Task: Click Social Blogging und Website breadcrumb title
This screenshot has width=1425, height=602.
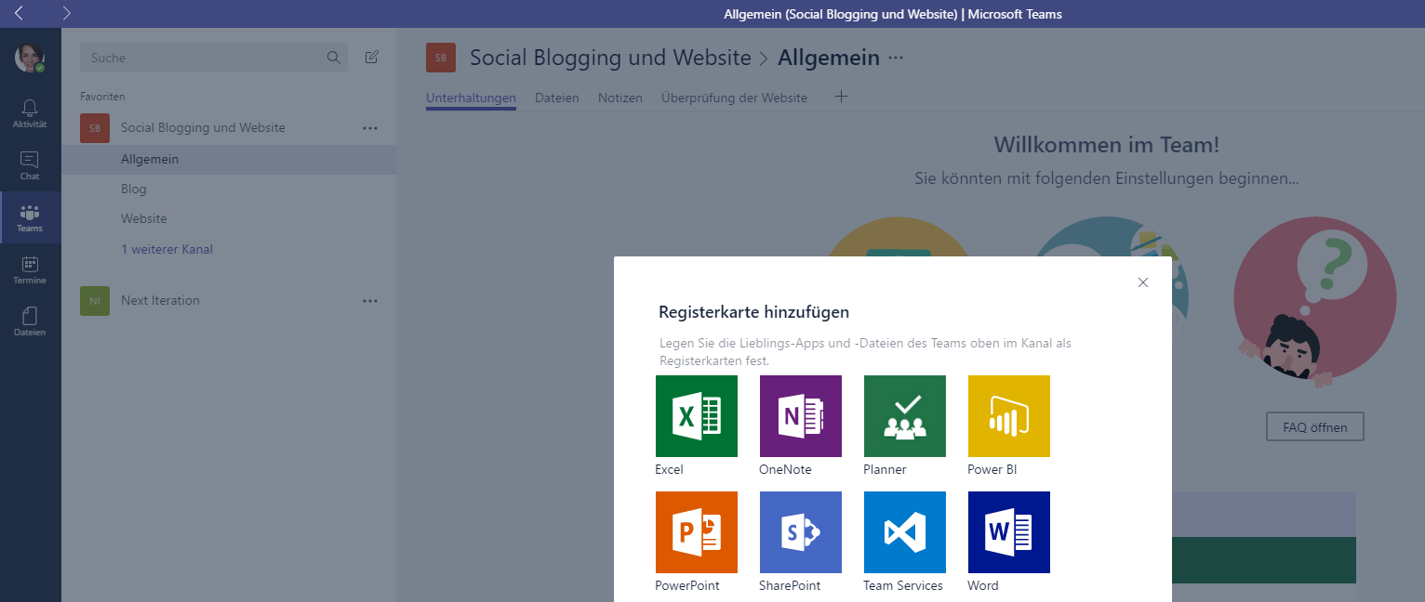Action: click(x=610, y=58)
